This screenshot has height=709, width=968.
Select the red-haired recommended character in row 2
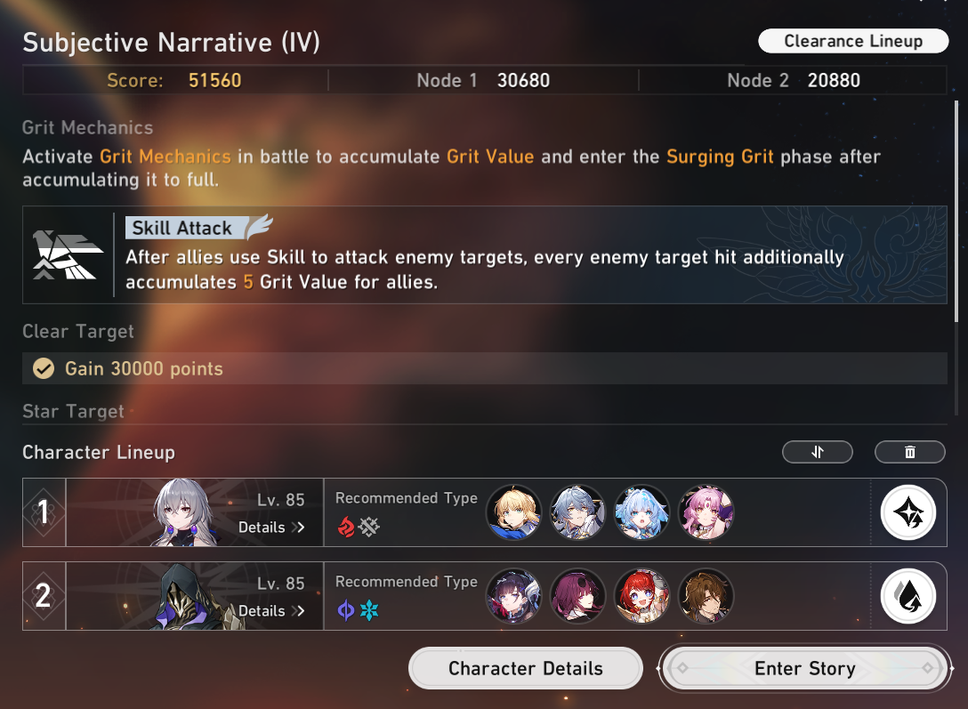coord(641,596)
